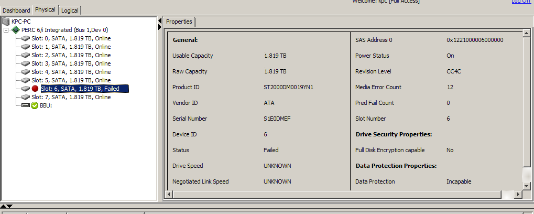The image size is (534, 214).
Task: Click the Serial Number value S1E0DMEF
Action: click(x=277, y=119)
